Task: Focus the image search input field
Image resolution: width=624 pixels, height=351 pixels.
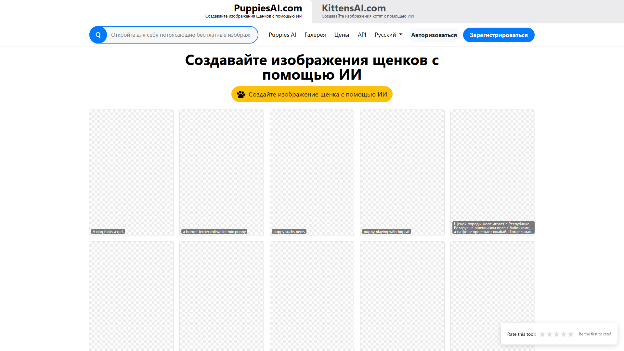Action: point(182,35)
